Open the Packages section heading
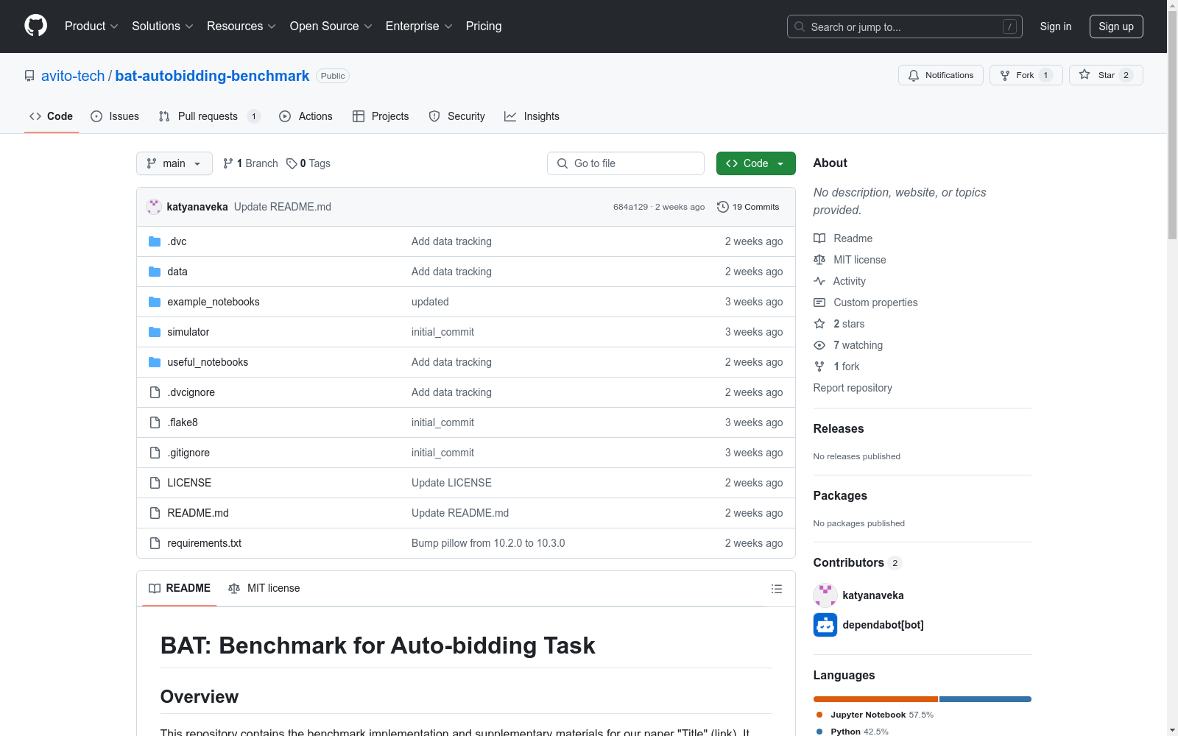This screenshot has height=736, width=1178. [840, 496]
